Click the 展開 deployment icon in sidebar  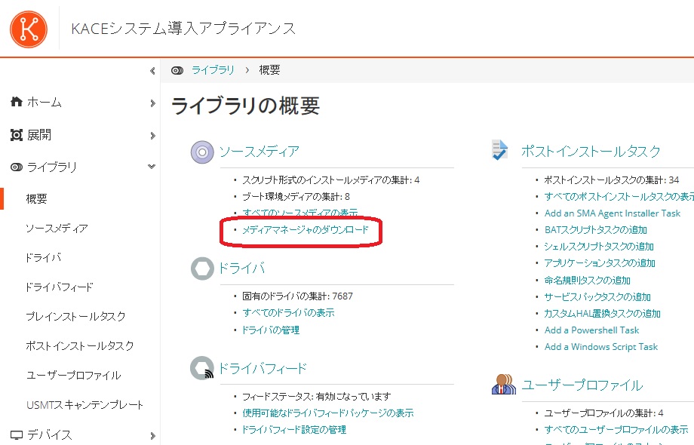pos(17,135)
